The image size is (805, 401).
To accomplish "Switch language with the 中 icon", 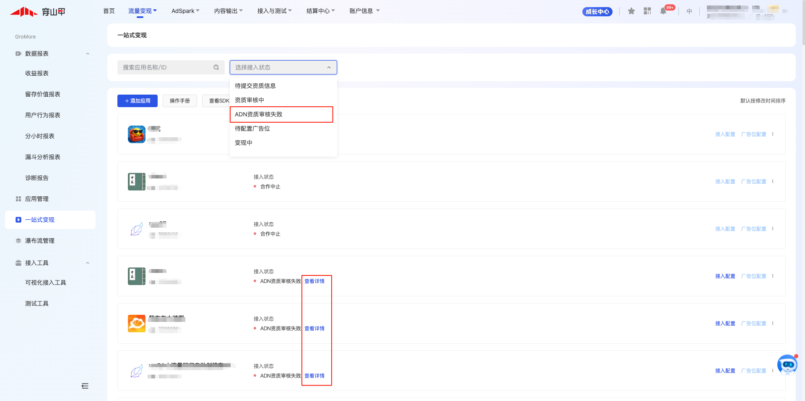I will 689,11.
